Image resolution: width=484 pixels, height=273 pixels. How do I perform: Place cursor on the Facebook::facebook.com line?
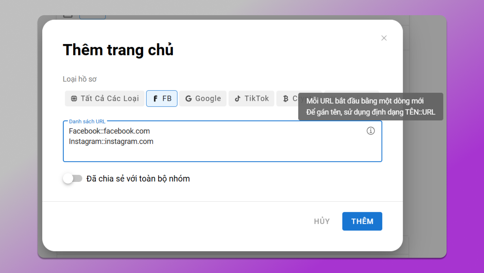coord(109,131)
